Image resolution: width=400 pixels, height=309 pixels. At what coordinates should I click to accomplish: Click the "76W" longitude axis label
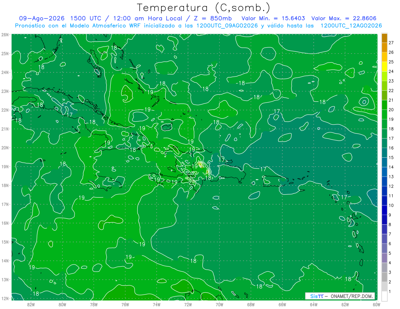tap(125, 304)
